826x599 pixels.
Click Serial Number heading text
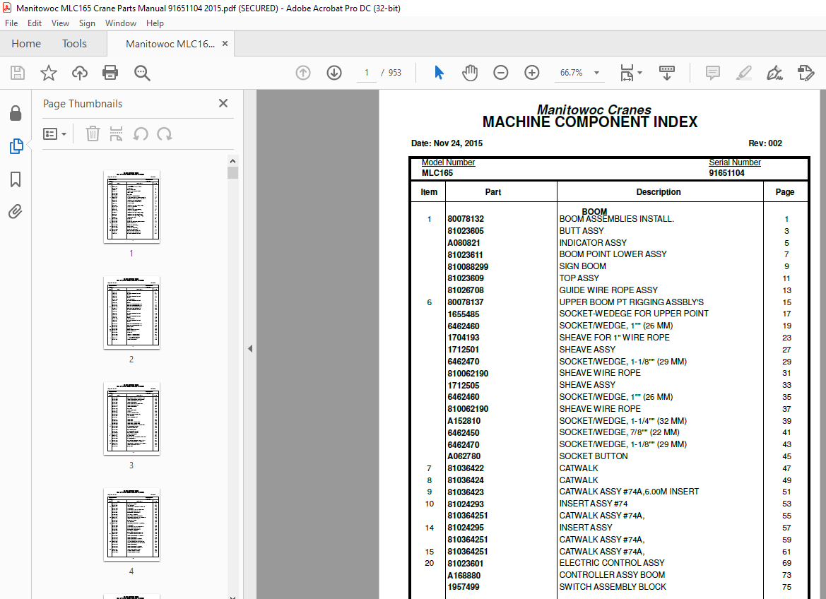tap(735, 162)
